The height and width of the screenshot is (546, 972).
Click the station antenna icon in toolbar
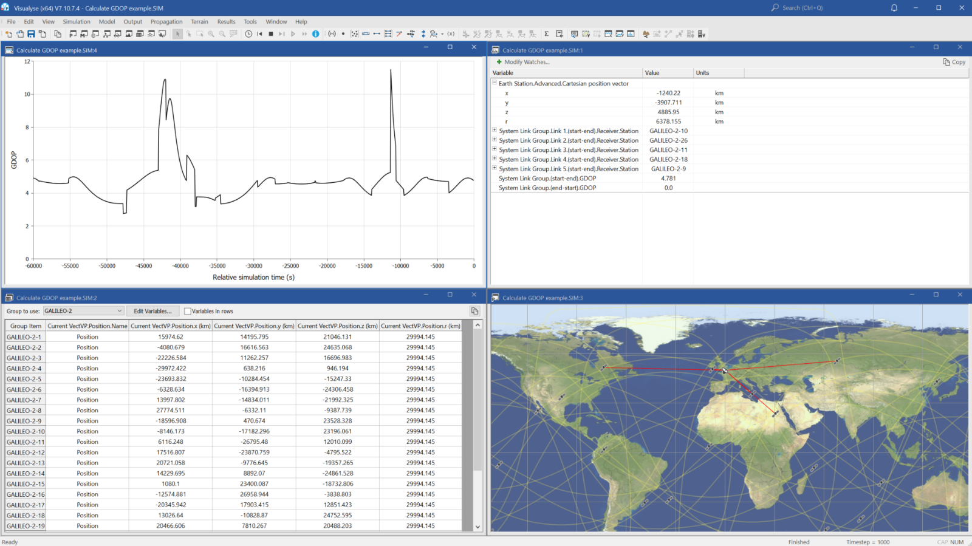coord(332,34)
